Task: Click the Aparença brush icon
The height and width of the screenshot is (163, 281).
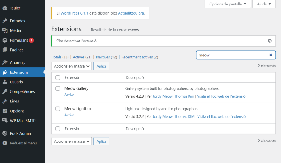Action: (x=5, y=63)
